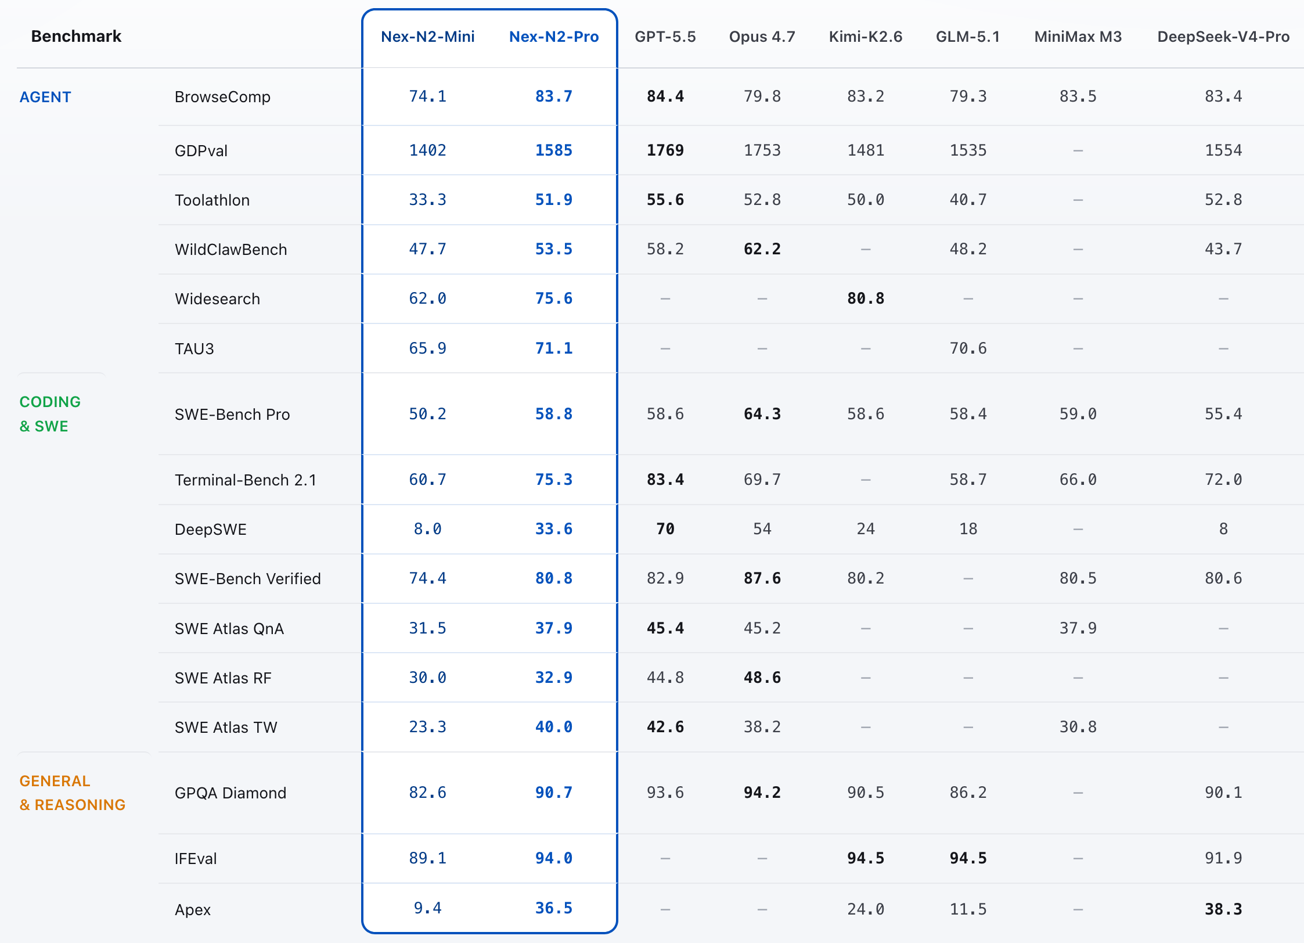Click Toolathlon score "50.0" under Kimi-K2.6

point(866,200)
